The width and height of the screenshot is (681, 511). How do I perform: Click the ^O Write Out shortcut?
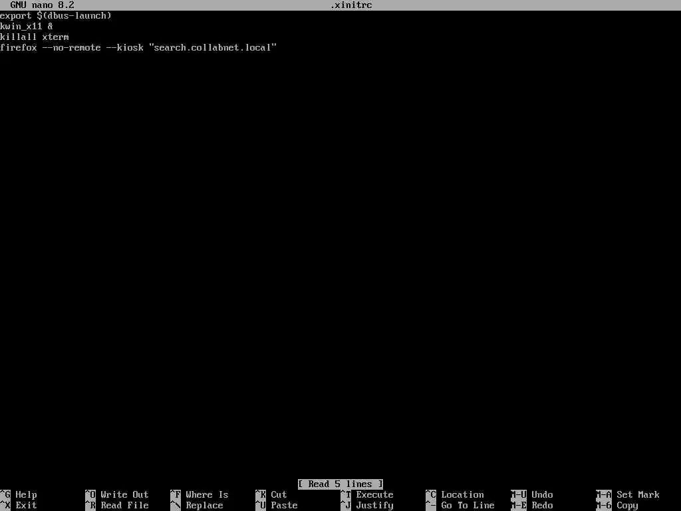coord(117,494)
